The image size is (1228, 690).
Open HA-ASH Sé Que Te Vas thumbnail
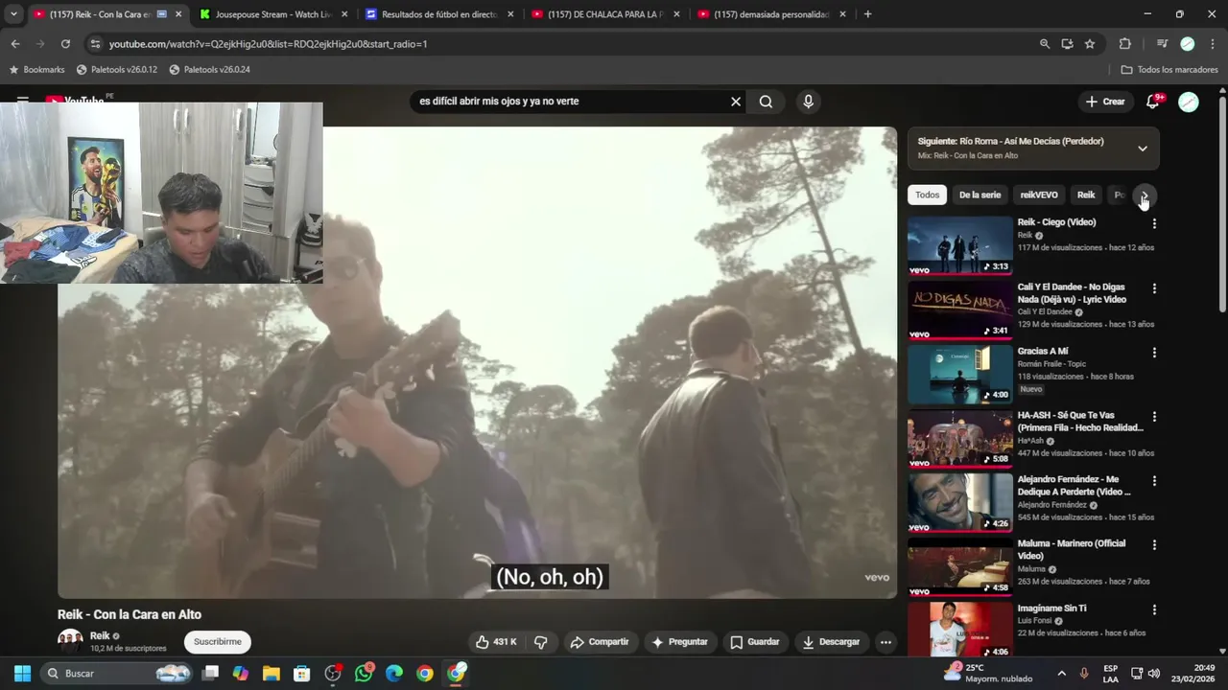tap(959, 438)
